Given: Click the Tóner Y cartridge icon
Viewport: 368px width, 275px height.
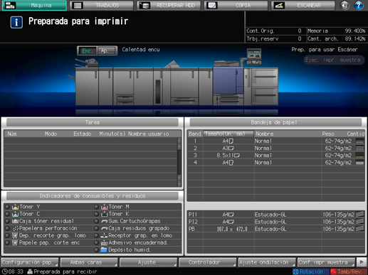Looking at the screenshot, I should [x=16, y=207].
